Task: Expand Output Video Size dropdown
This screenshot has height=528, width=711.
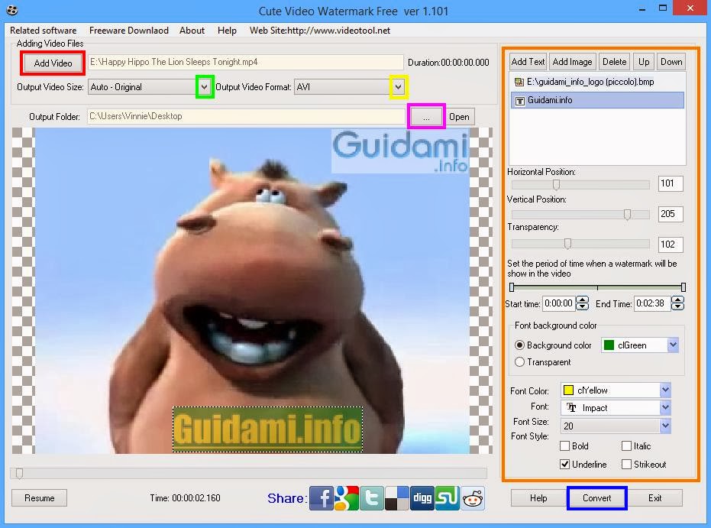Action: (x=205, y=86)
